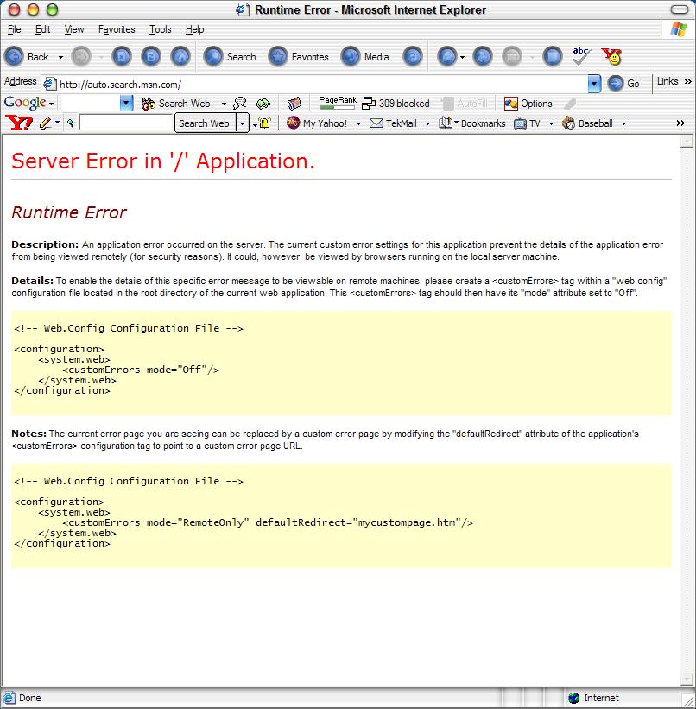Click the Google News icon
This screenshot has width=696, height=709.
(x=294, y=104)
